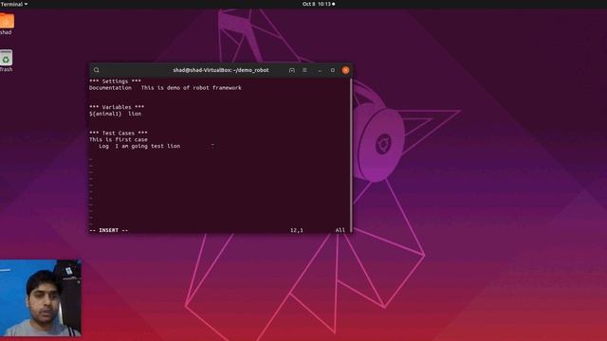This screenshot has width=607, height=341.
Task: Click the '${animal1} lion' variable line
Action: (116, 114)
